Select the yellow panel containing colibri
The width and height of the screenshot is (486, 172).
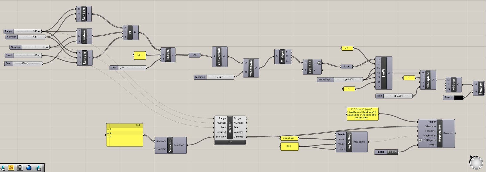pos(289,138)
